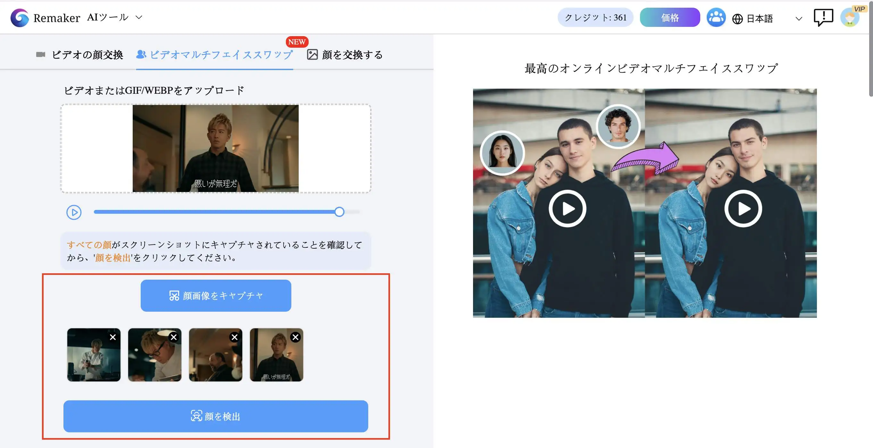Switch to 顔を交換する tab
This screenshot has height=448, width=873.
tap(345, 54)
